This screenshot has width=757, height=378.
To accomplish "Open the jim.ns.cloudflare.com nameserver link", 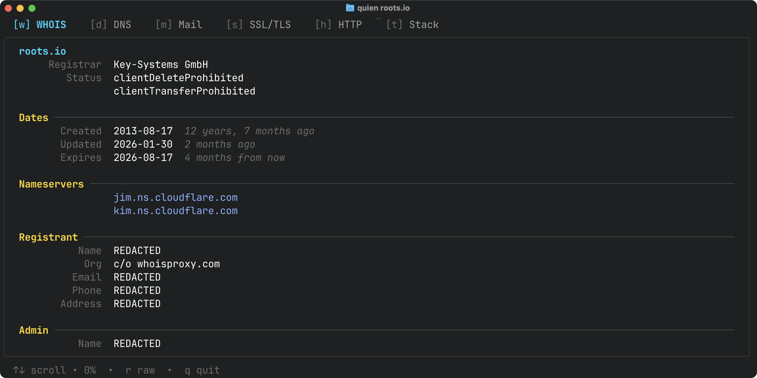I will [x=176, y=197].
